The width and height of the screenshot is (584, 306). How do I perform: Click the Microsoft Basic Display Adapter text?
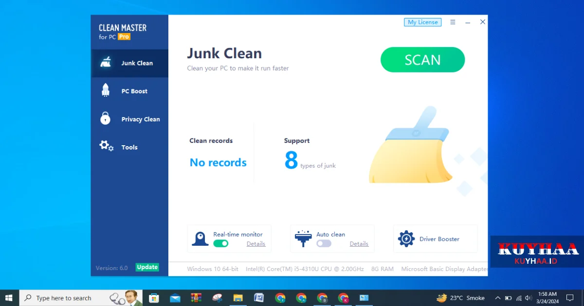click(x=444, y=269)
